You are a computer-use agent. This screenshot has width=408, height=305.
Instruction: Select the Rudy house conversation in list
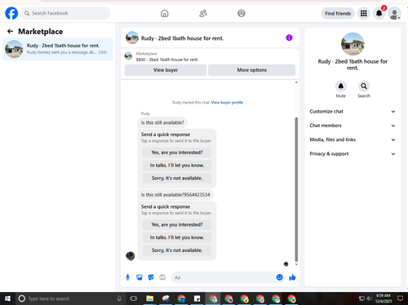pos(58,49)
